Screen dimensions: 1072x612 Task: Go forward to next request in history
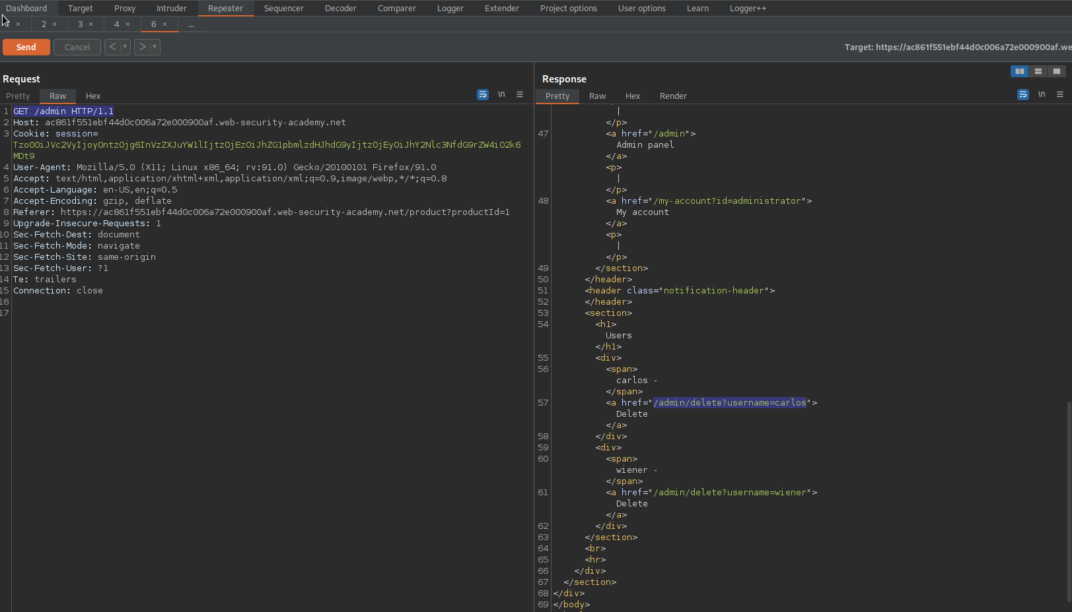(x=142, y=47)
